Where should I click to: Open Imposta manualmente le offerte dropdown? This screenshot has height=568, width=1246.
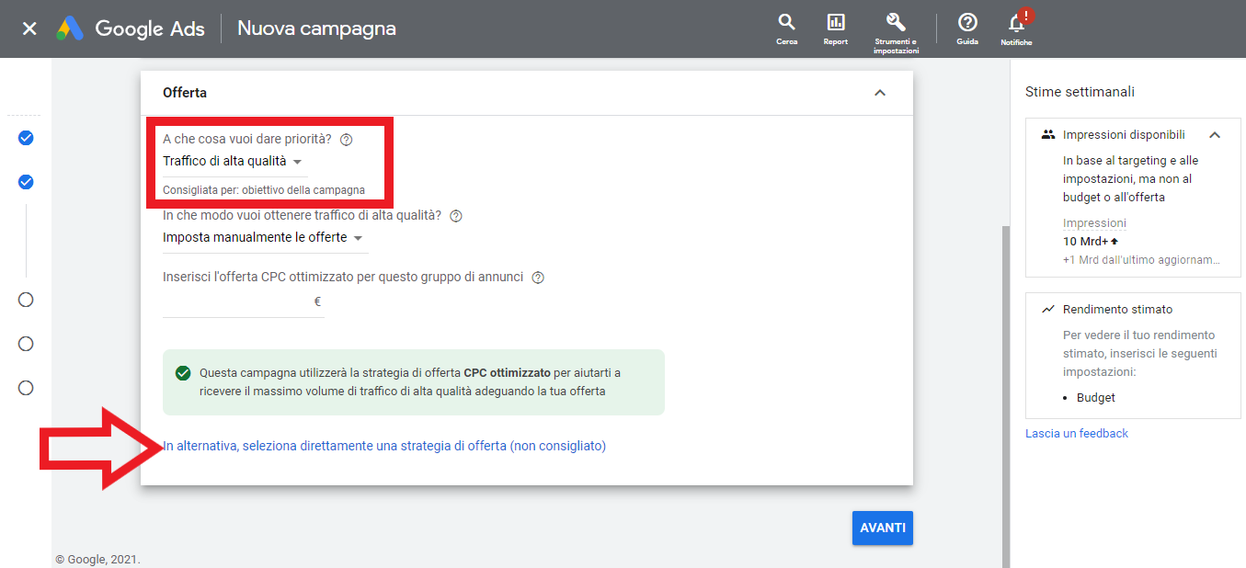pos(263,238)
